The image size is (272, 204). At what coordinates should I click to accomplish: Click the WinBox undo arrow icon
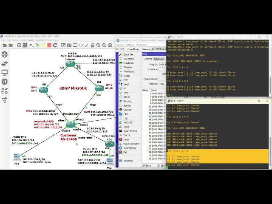tap(118, 49)
